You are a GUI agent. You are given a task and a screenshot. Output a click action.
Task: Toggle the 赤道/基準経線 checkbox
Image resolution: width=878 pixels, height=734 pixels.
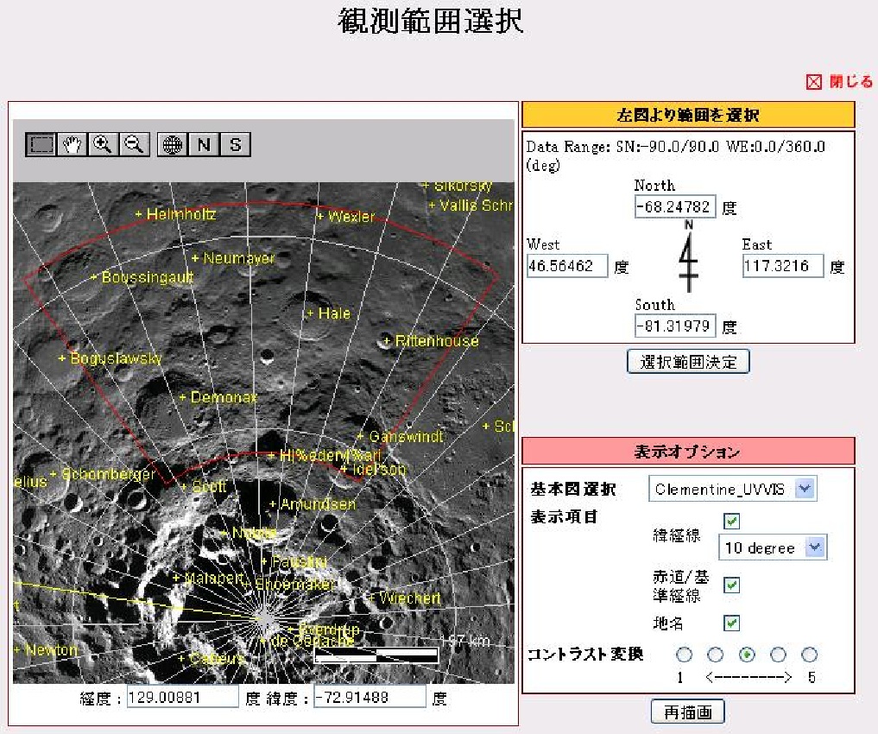coord(731,585)
